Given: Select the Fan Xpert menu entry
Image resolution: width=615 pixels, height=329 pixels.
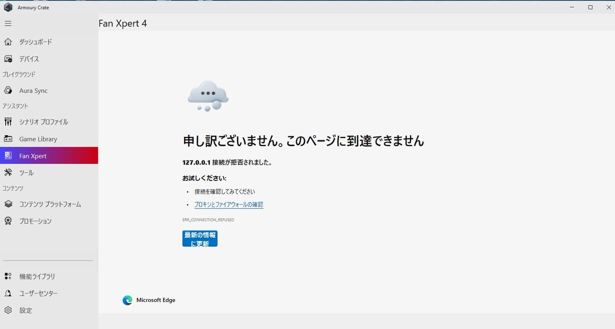Looking at the screenshot, I should tap(49, 156).
